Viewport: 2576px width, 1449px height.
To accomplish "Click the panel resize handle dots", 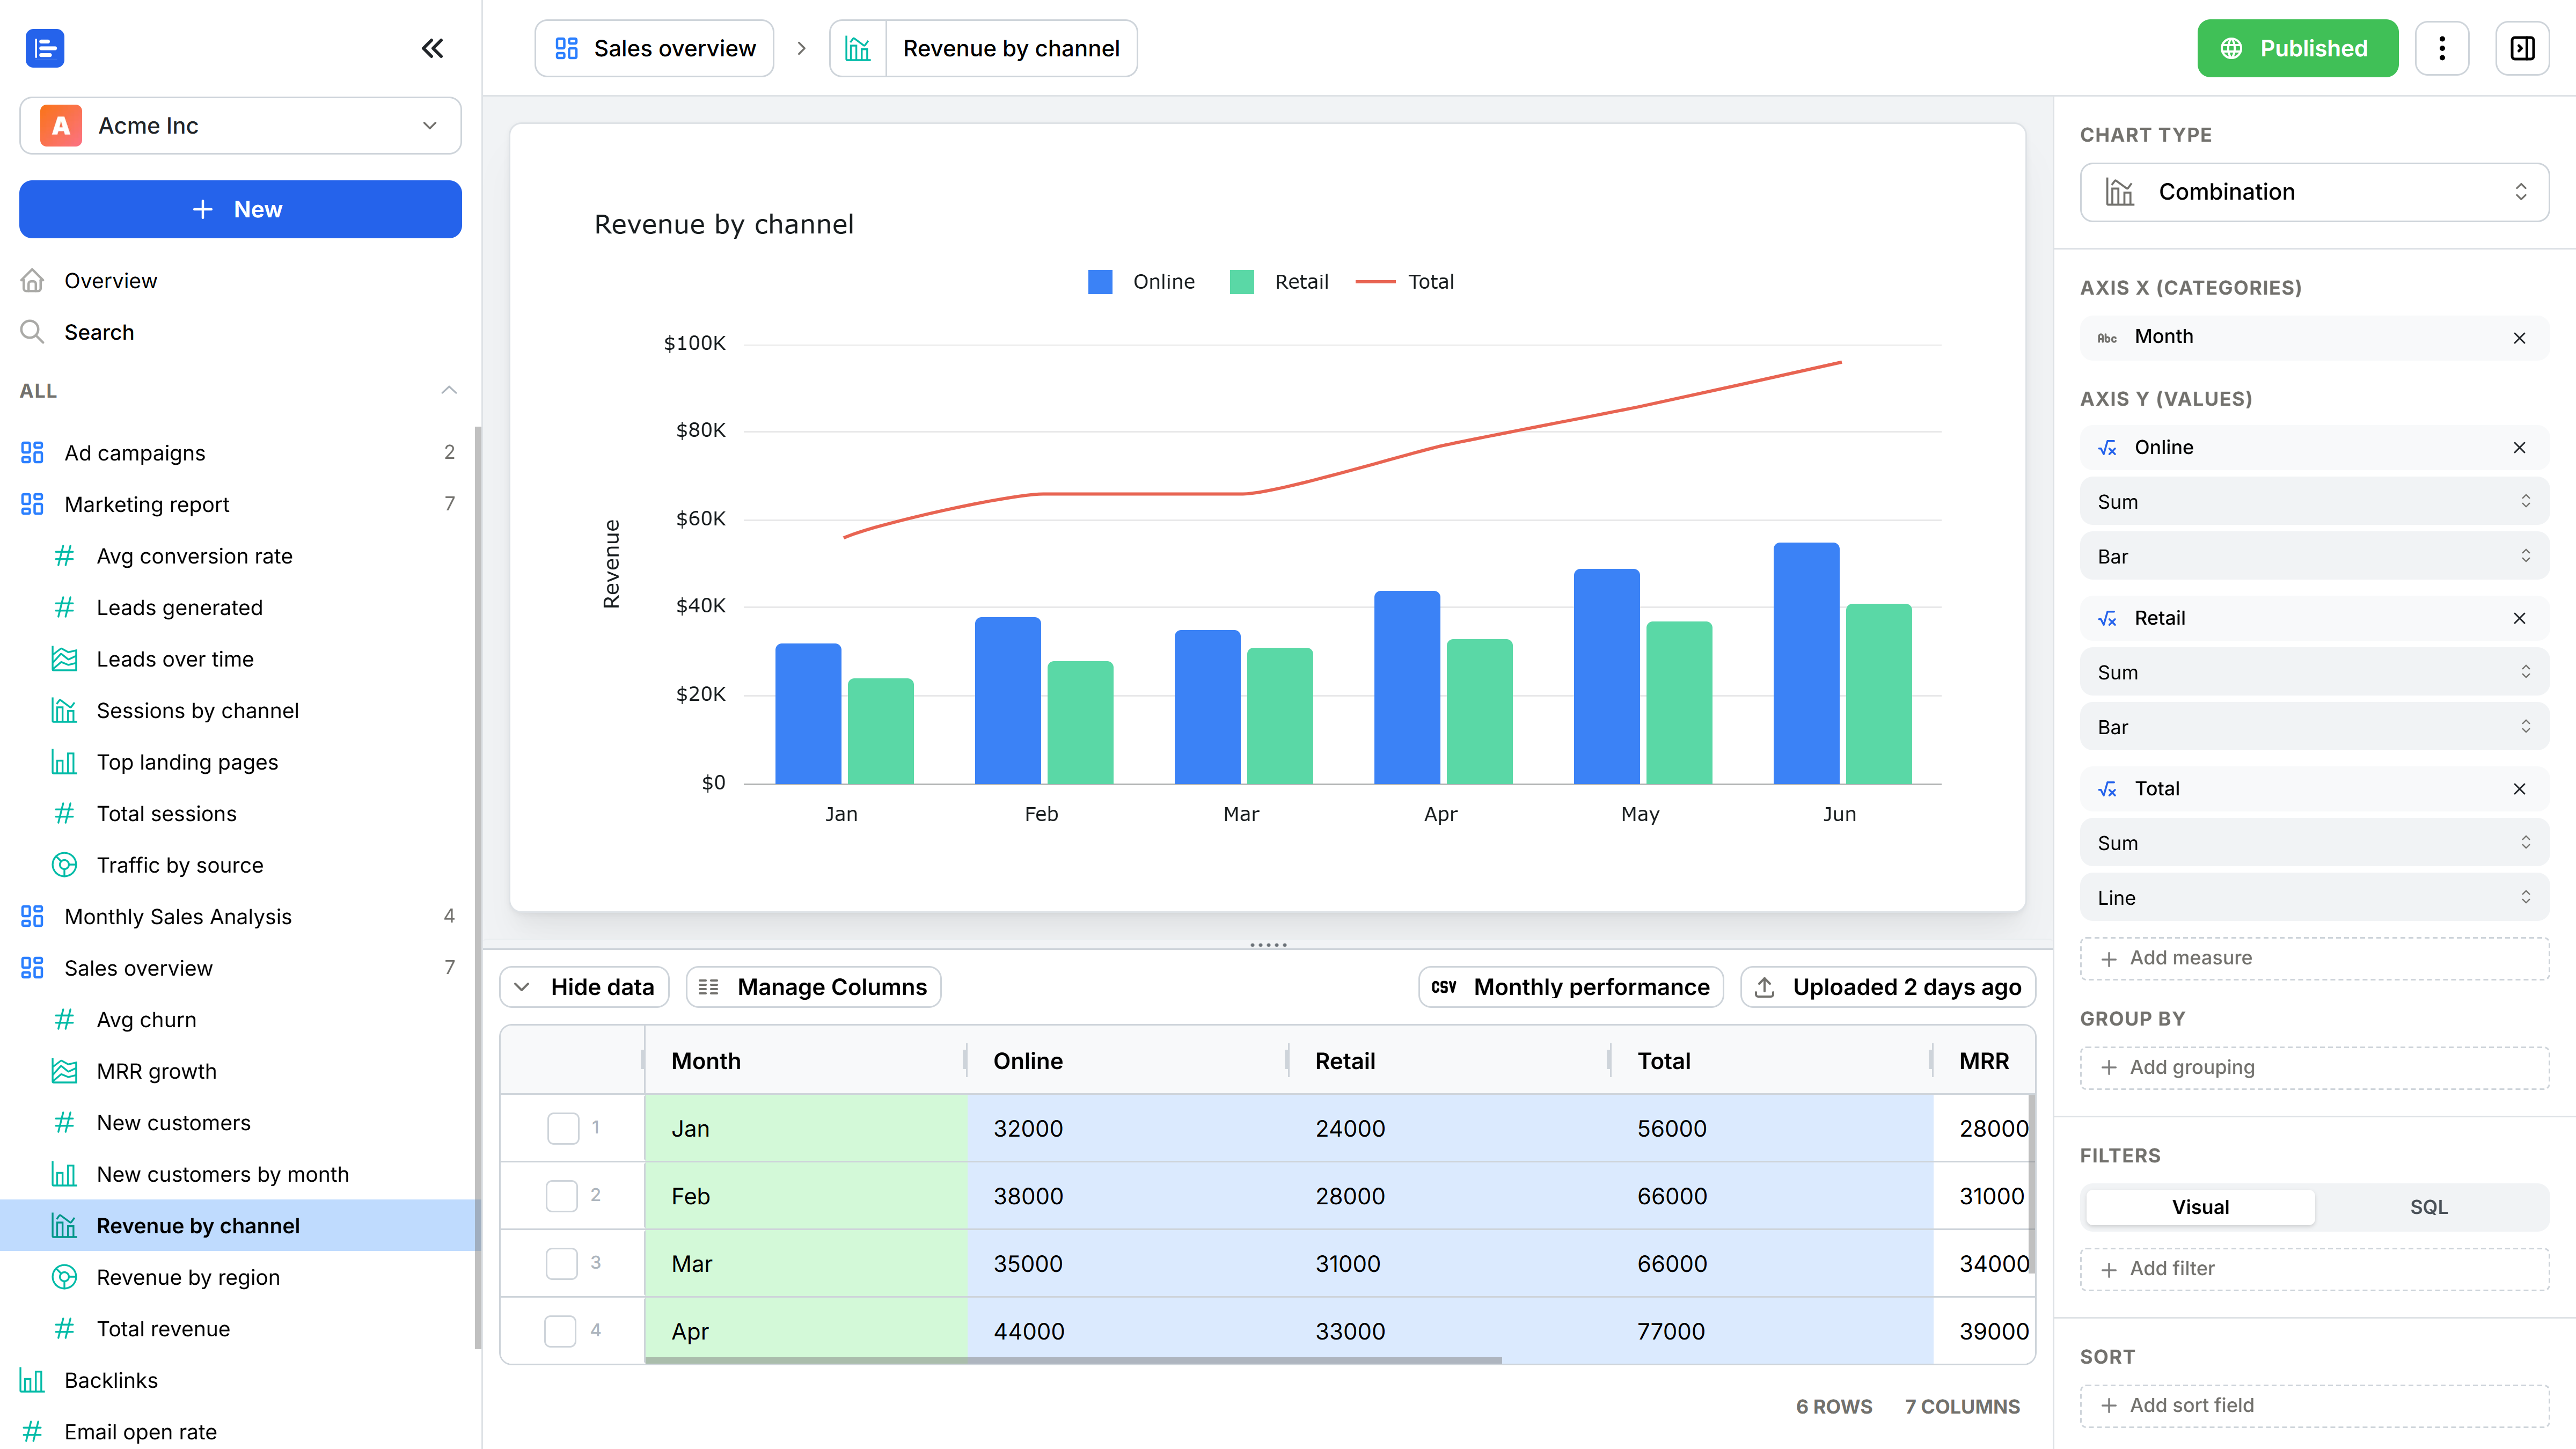I will point(1268,944).
